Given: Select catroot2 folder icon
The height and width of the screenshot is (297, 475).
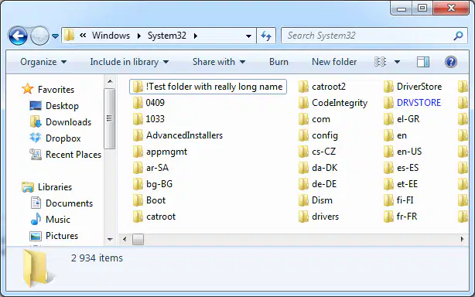Looking at the screenshot, I should [x=303, y=87].
